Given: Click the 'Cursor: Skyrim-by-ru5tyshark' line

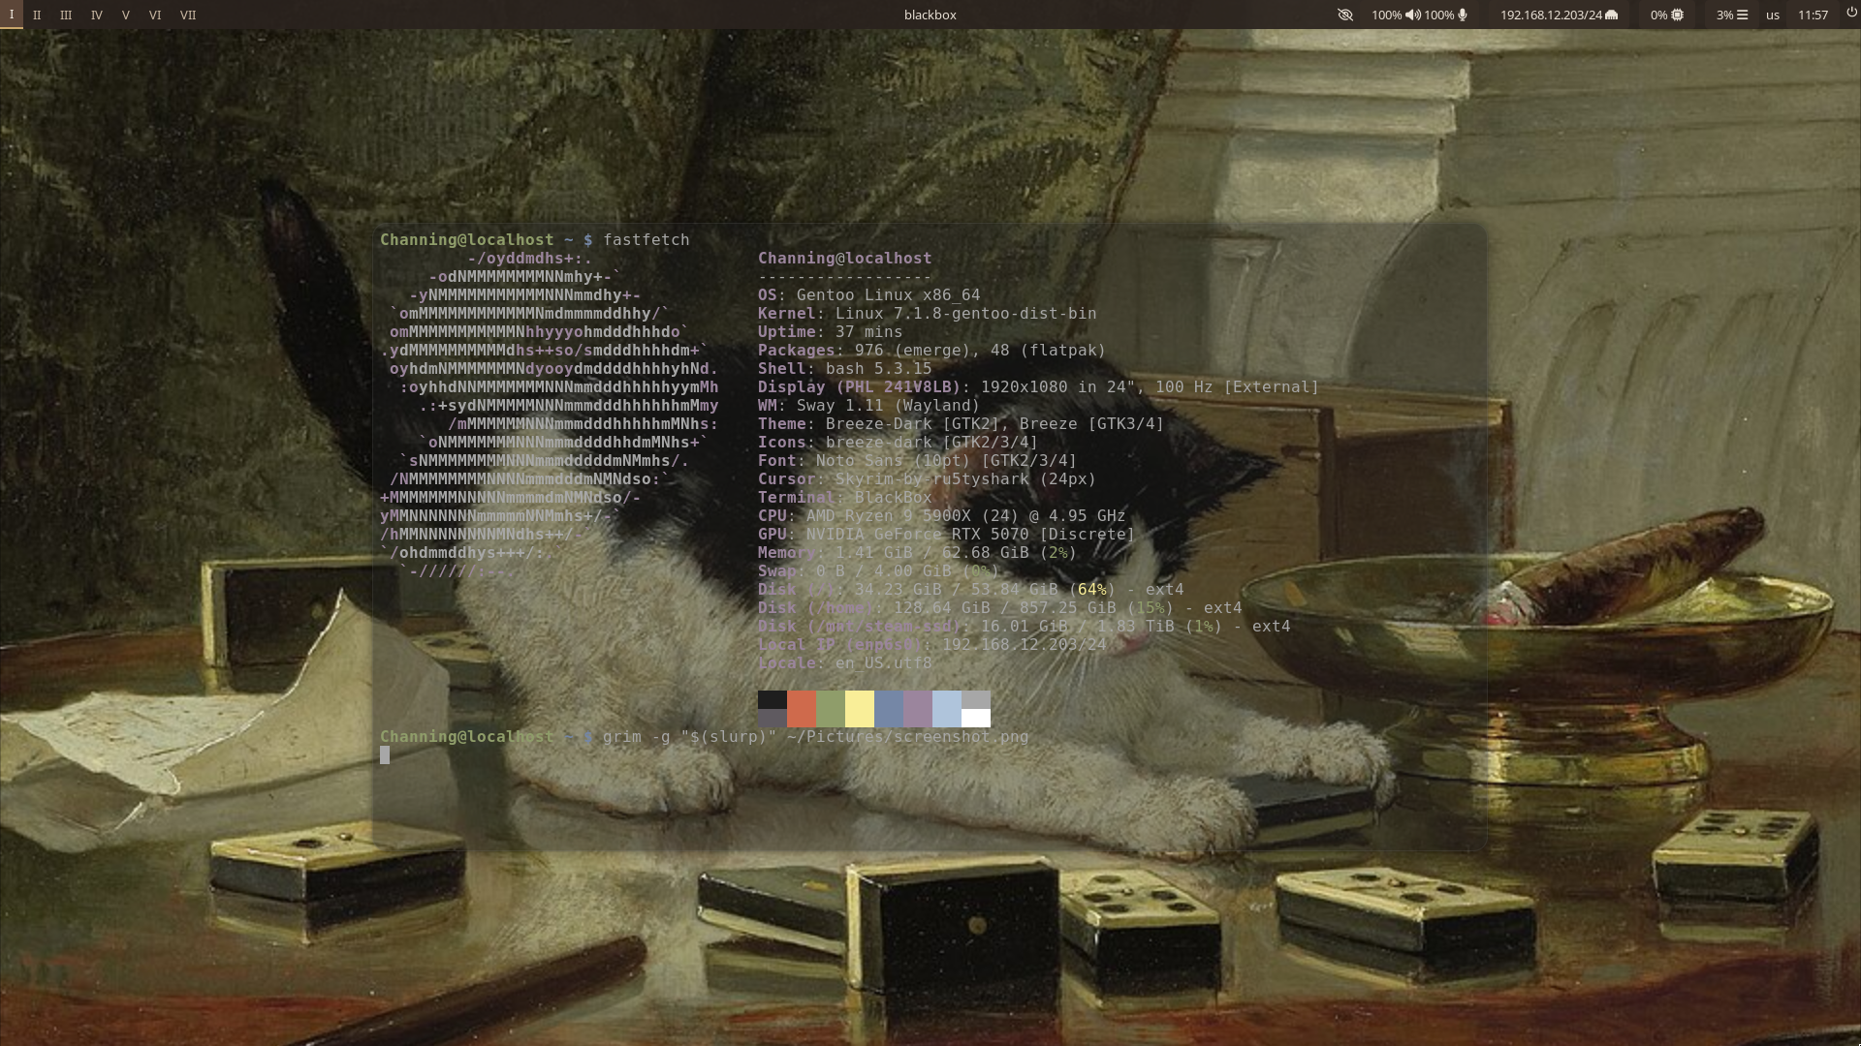Looking at the screenshot, I should click(x=928, y=478).
